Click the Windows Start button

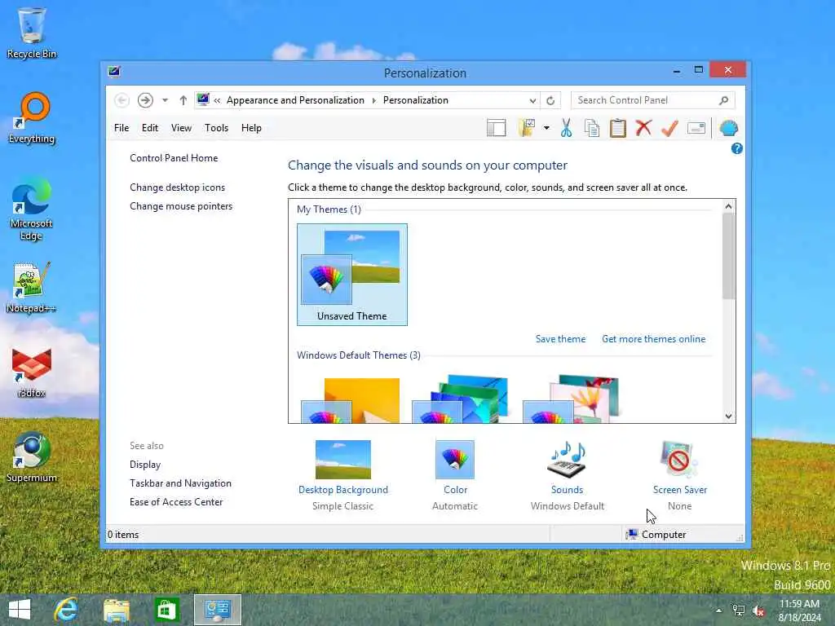(20, 610)
